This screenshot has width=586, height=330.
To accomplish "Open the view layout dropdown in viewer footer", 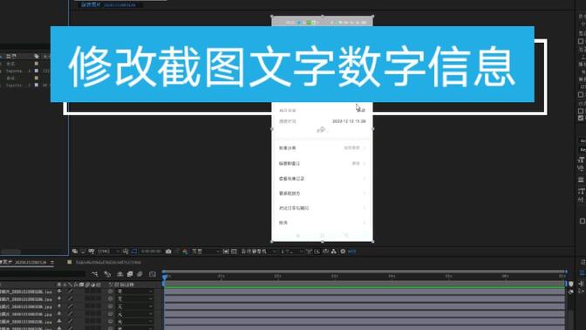I will (292, 251).
